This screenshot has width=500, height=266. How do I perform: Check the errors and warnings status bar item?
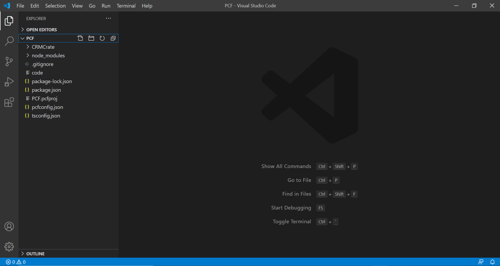(x=15, y=262)
